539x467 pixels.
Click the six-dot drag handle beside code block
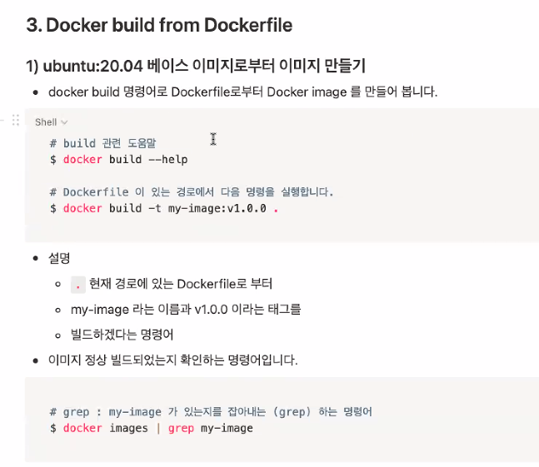coord(16,120)
